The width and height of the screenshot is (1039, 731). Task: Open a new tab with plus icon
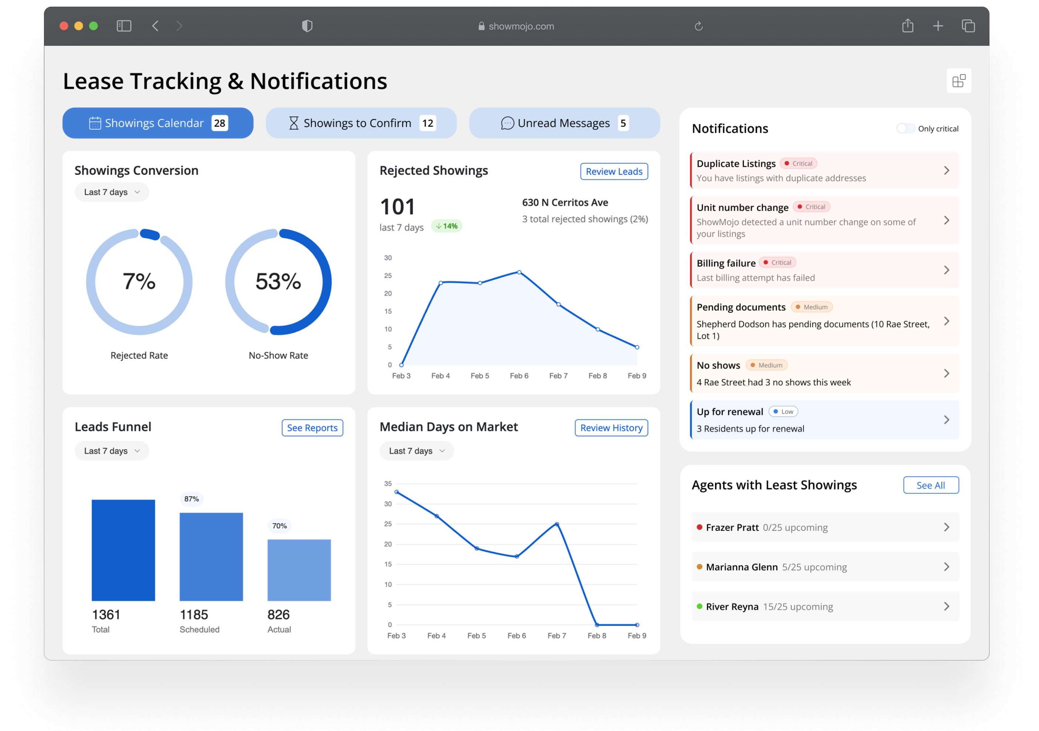[x=938, y=26]
